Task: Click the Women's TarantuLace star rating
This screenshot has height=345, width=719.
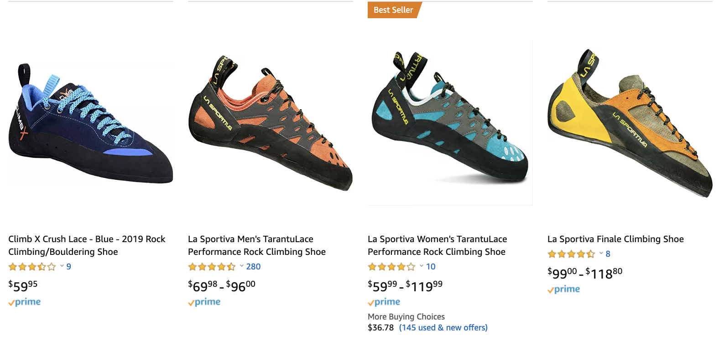Action: (x=391, y=267)
